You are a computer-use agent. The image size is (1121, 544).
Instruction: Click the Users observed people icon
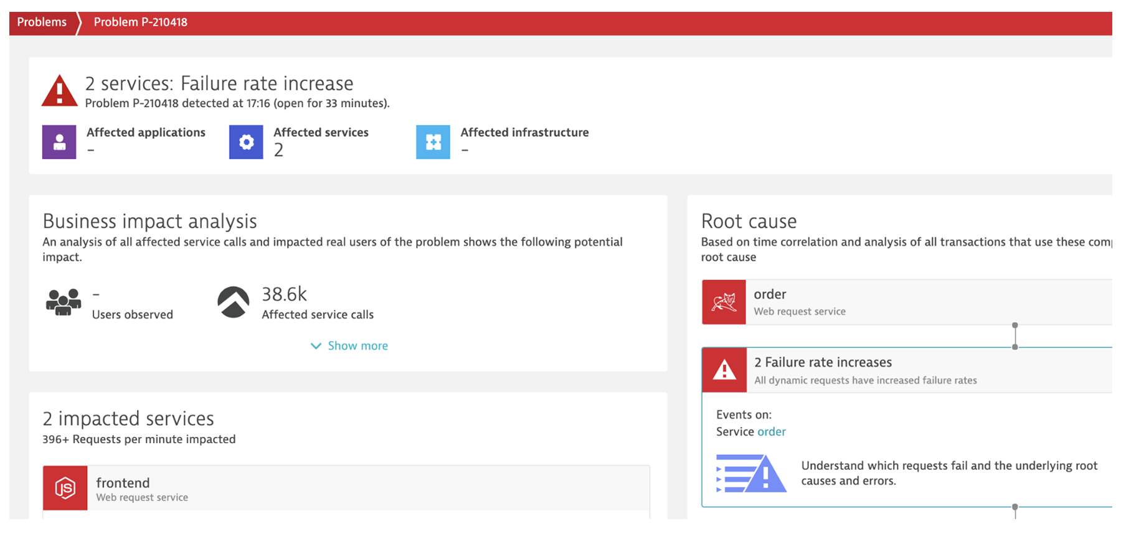64,302
